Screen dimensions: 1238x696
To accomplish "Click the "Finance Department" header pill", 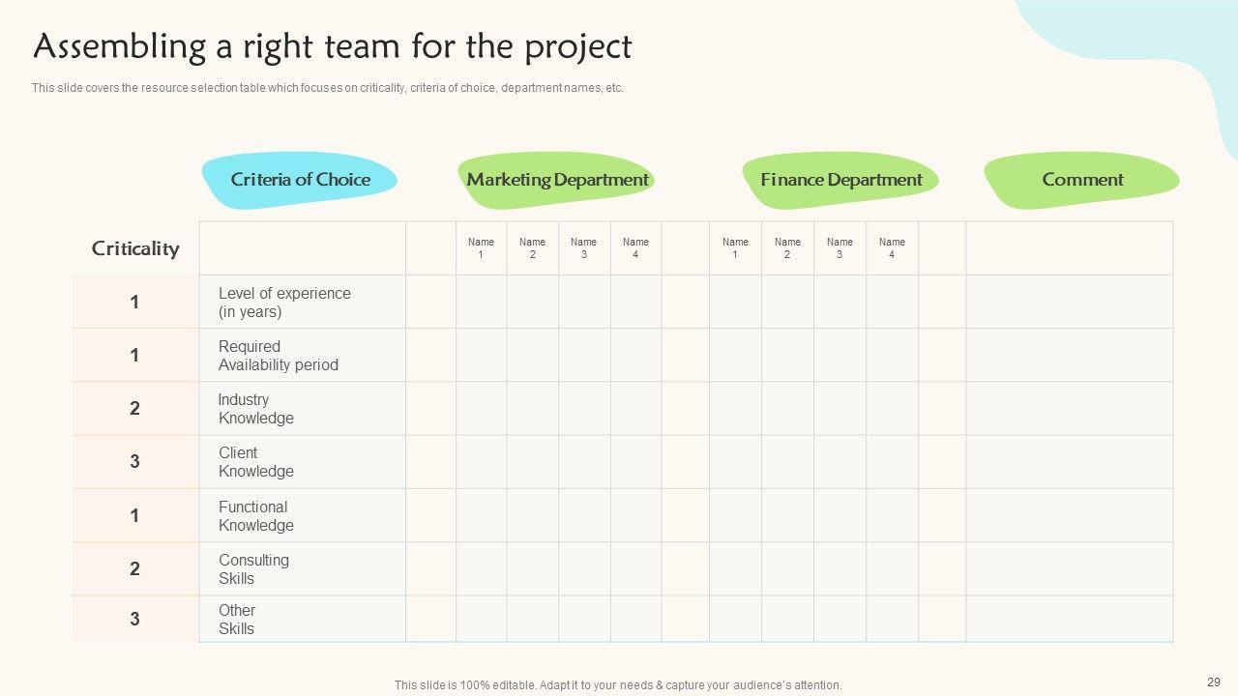I will (x=840, y=180).
